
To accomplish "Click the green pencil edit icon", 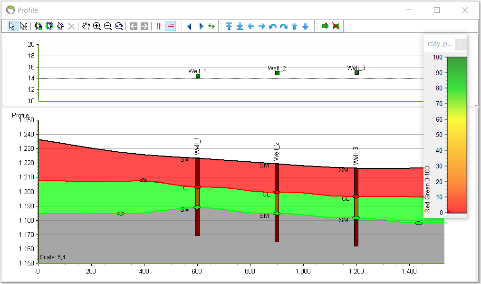I will pos(325,26).
